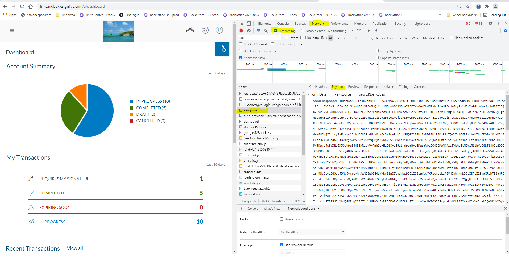Click the account hierarchy icon
The image size is (509, 257).
pos(190,30)
